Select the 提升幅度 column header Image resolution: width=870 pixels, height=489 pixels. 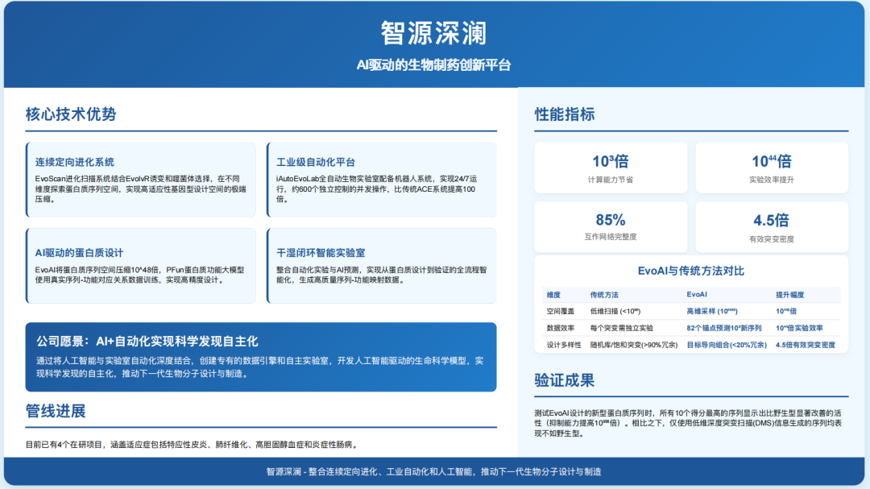[x=789, y=295]
